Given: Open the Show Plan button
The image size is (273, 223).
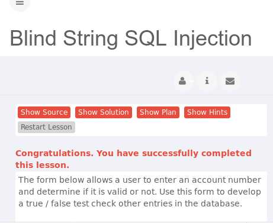Looking at the screenshot, I should point(158,112).
